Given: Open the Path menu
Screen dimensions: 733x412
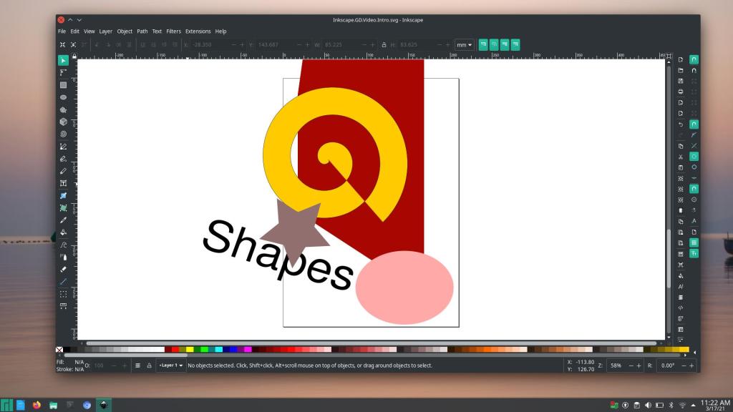Looking at the screenshot, I should click(142, 31).
